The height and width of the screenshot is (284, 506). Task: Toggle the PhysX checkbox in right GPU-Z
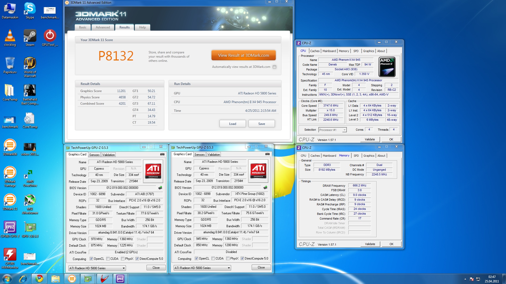pos(228,258)
